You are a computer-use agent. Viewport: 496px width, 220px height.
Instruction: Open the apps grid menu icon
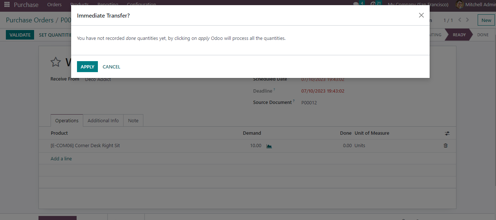point(7,5)
